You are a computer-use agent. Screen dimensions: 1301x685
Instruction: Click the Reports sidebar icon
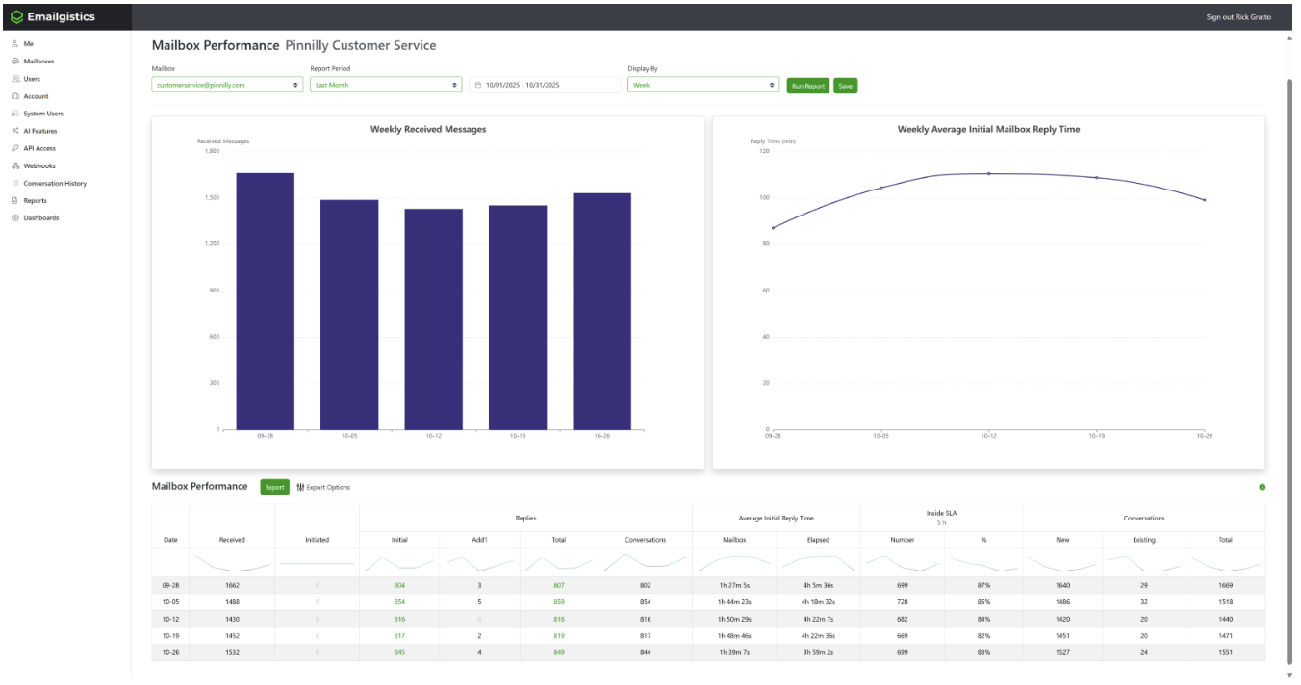coord(15,200)
